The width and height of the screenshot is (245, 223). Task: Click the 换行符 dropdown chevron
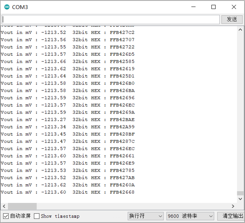click(x=160, y=216)
